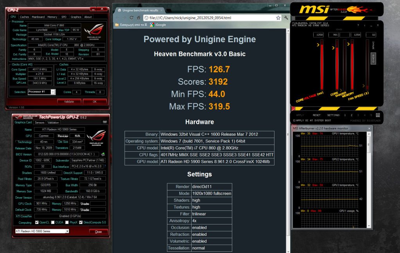This screenshot has height=253, width=400.
Task: Click OK in the CPU-Z window
Action: pyautogui.click(x=95, y=102)
